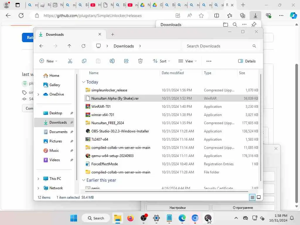
Task: Select Home in the navigation pane
Action: 54,76
